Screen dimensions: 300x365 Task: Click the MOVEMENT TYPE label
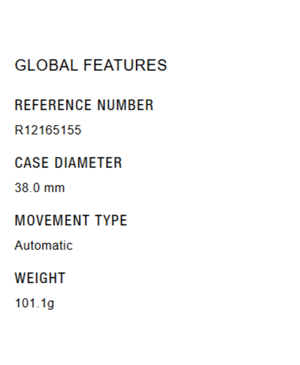71,220
